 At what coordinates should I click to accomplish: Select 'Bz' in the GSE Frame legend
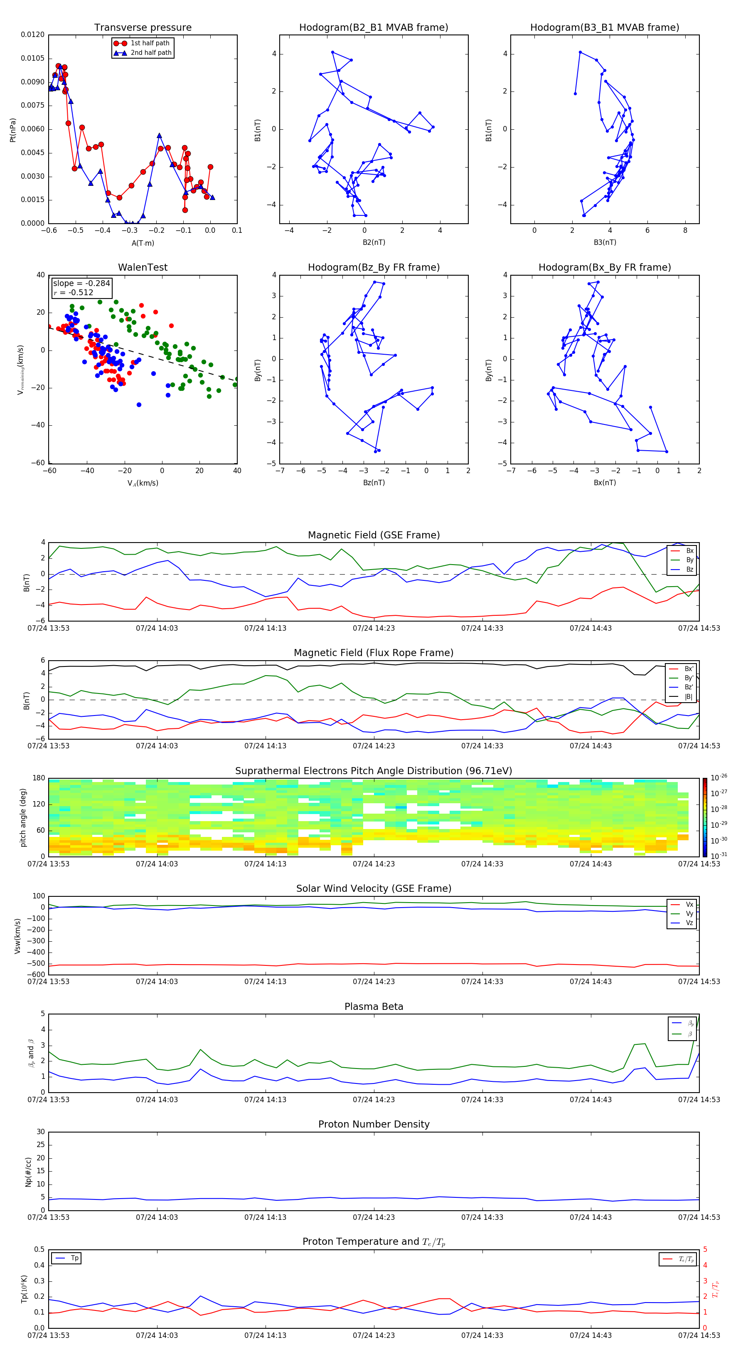[682, 569]
